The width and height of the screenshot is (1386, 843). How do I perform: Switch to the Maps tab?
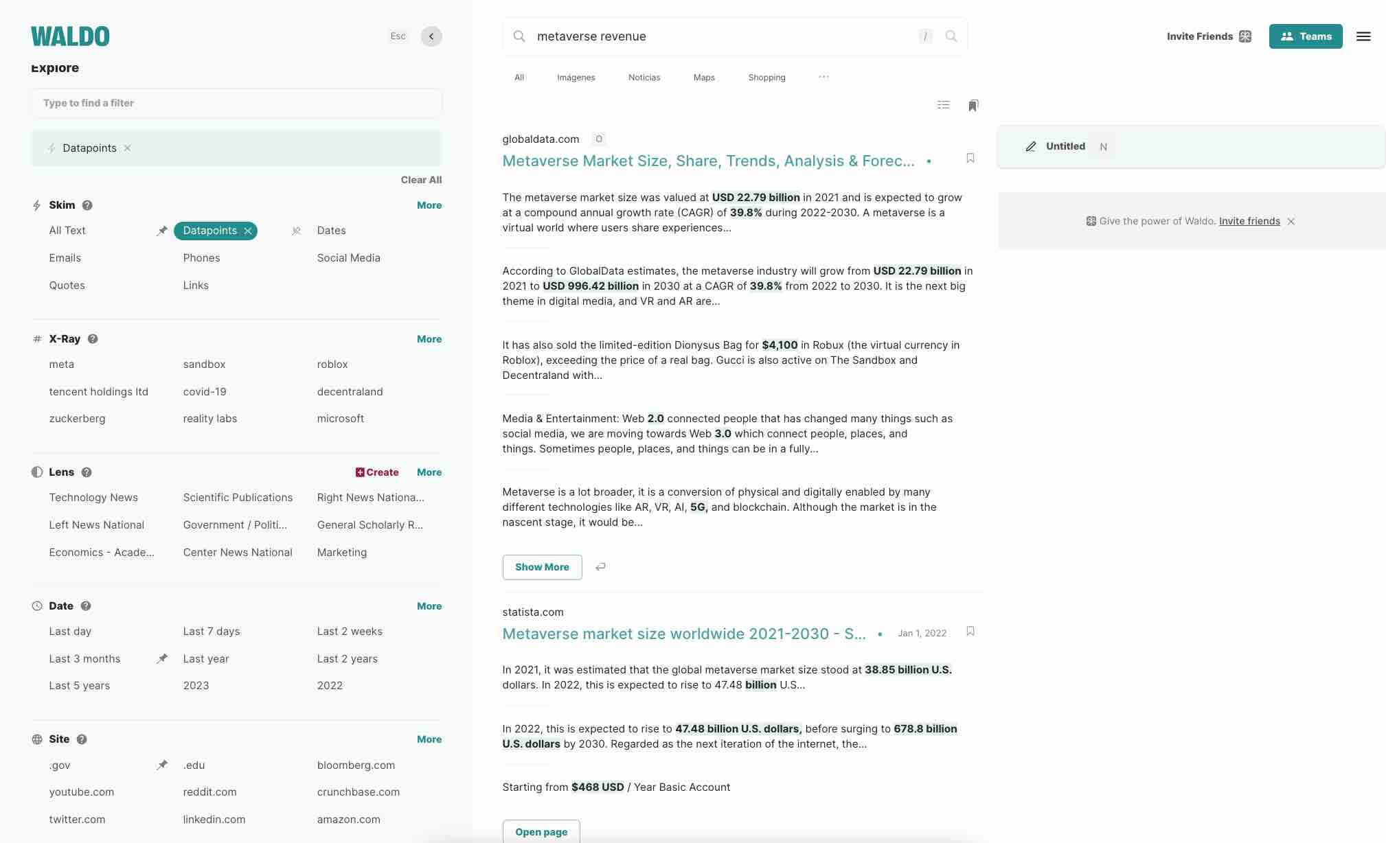click(x=704, y=78)
